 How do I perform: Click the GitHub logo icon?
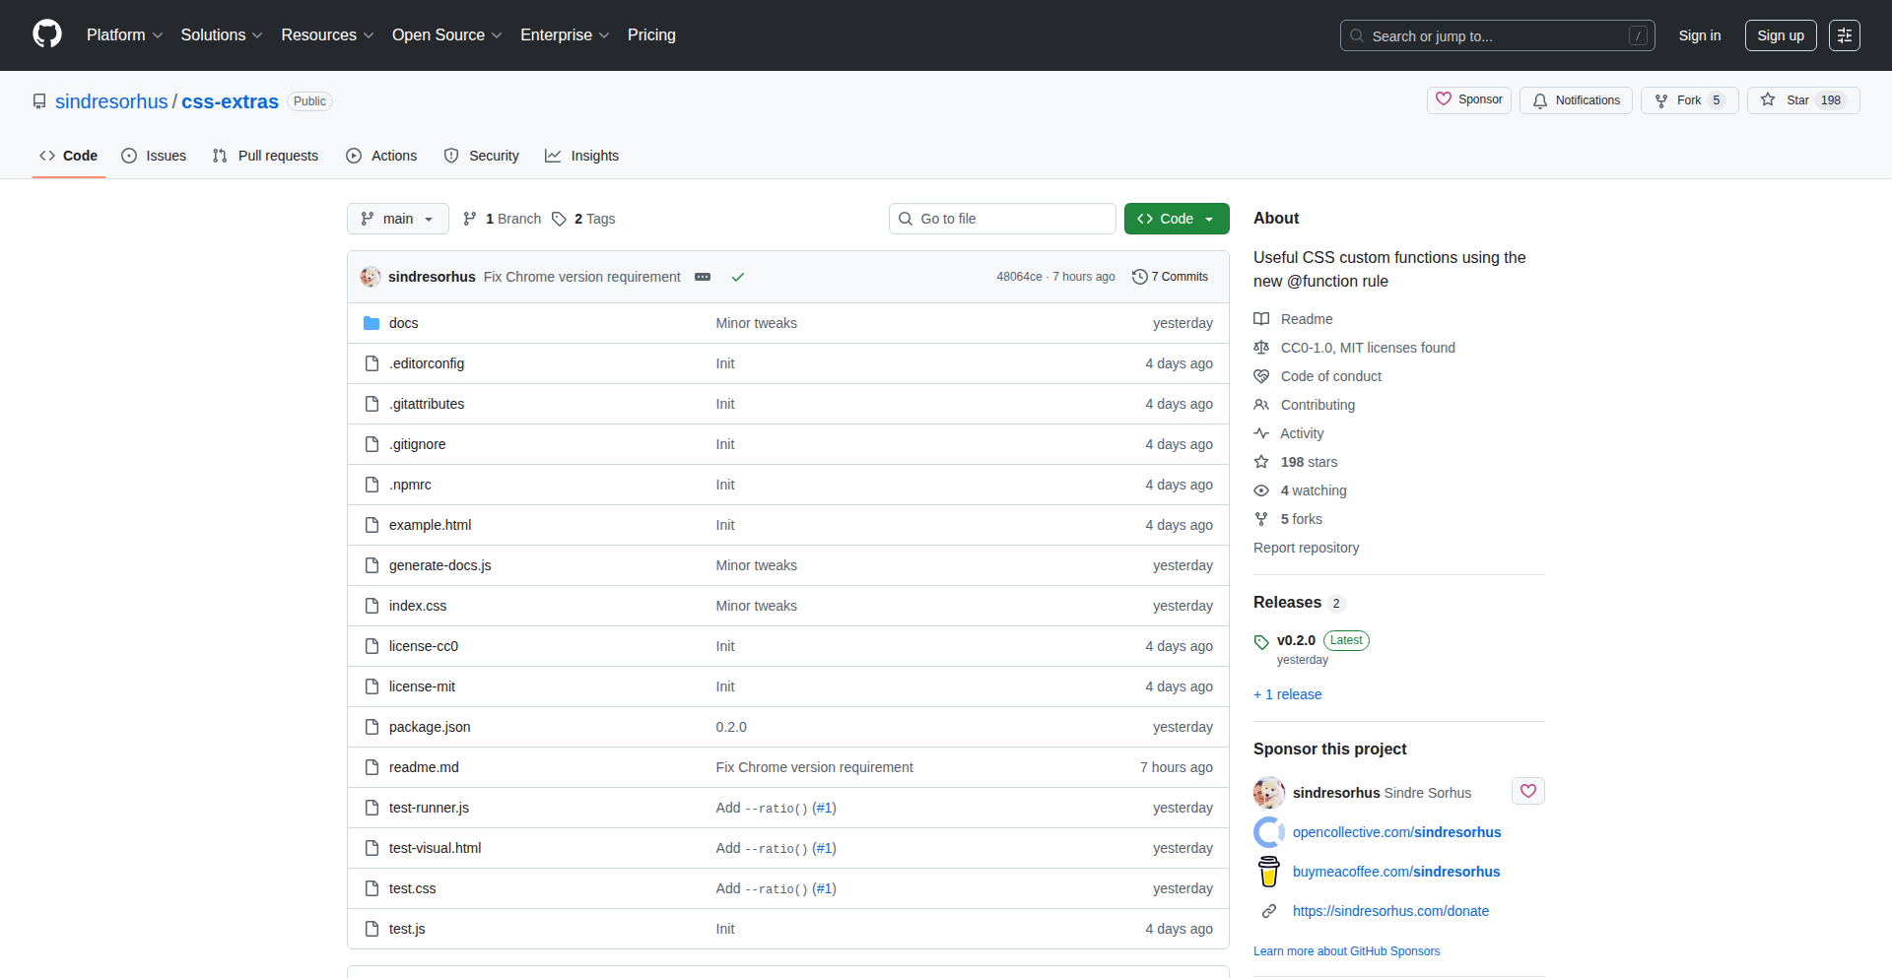[x=46, y=34]
